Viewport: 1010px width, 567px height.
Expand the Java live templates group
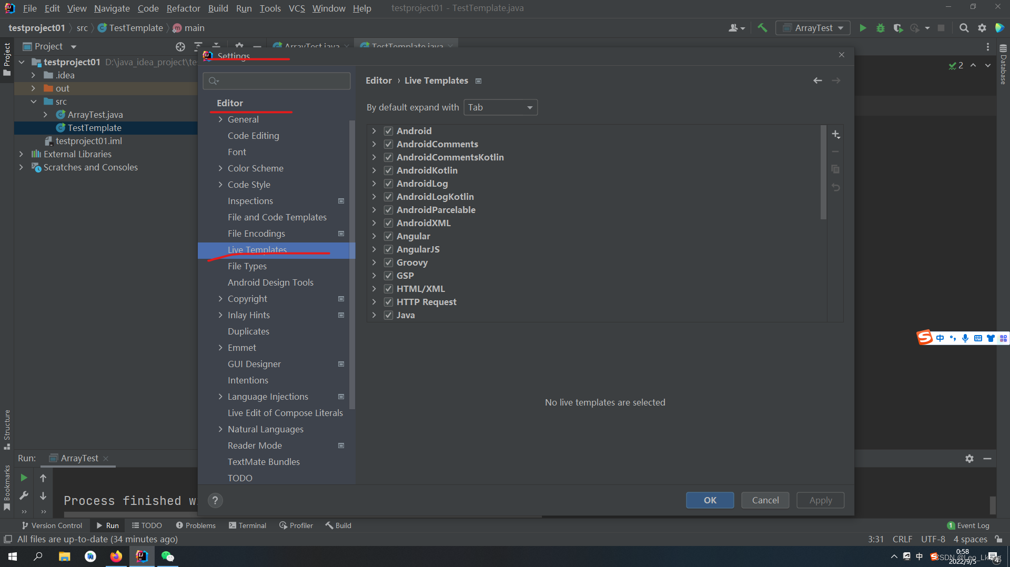pyautogui.click(x=374, y=315)
